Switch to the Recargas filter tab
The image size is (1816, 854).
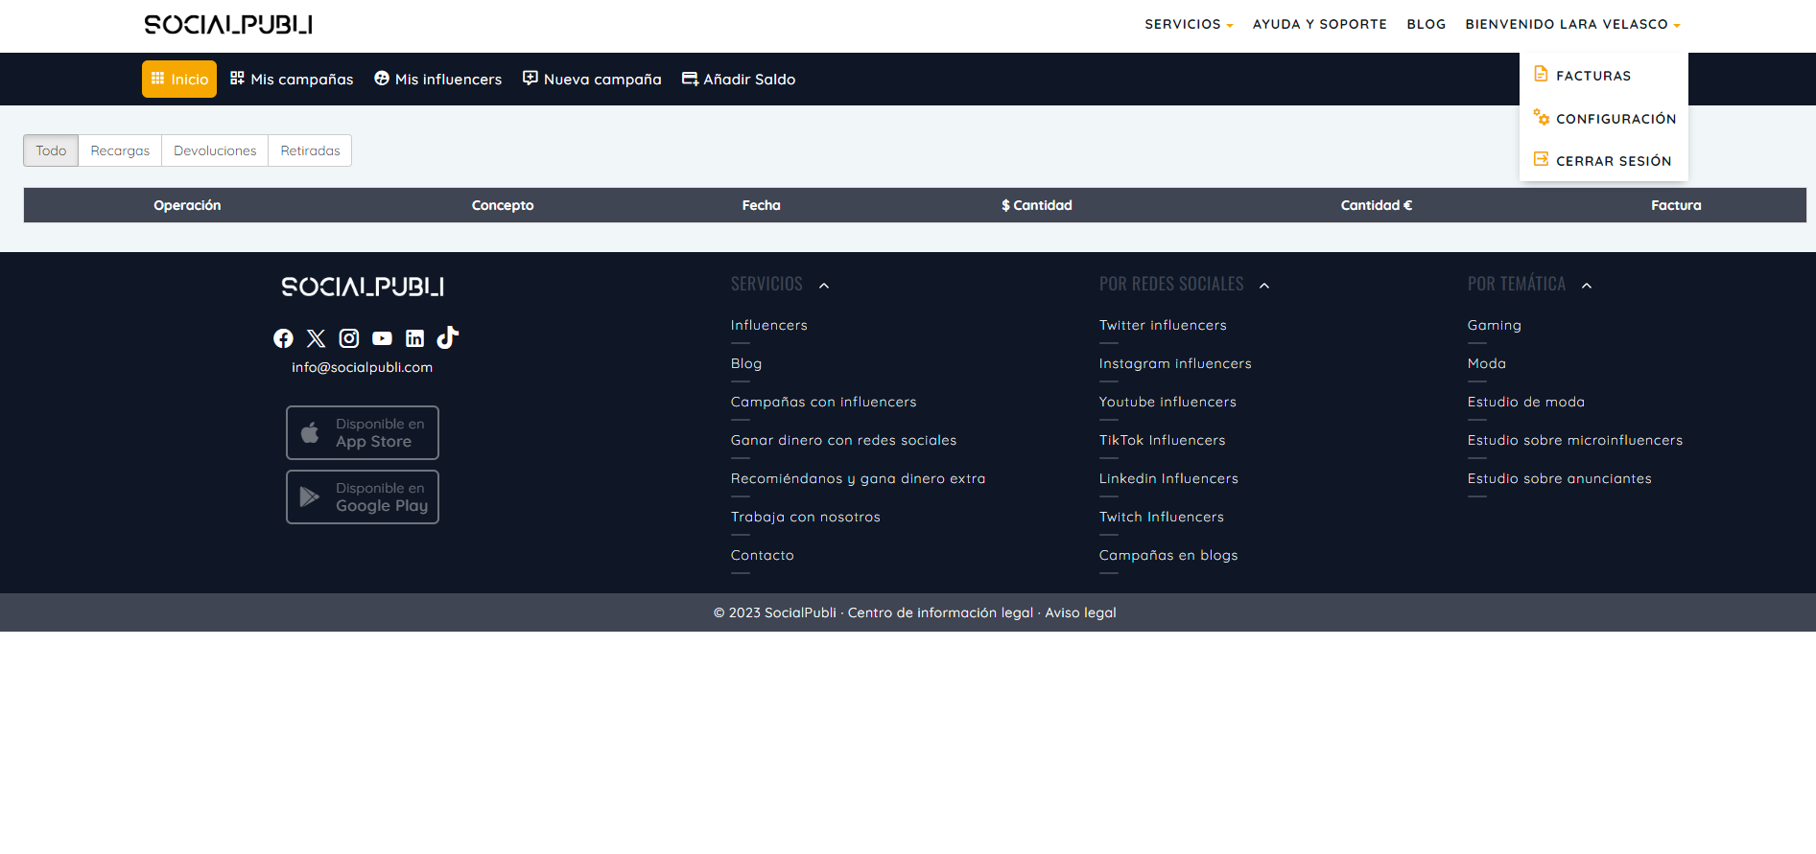click(120, 150)
